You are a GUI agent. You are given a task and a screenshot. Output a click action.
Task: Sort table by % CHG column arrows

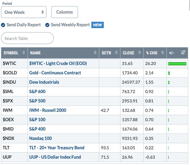point(162,53)
